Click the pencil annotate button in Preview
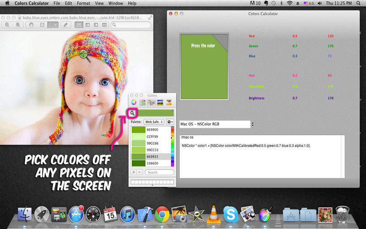Screen dimensions: 366x229 66,25
